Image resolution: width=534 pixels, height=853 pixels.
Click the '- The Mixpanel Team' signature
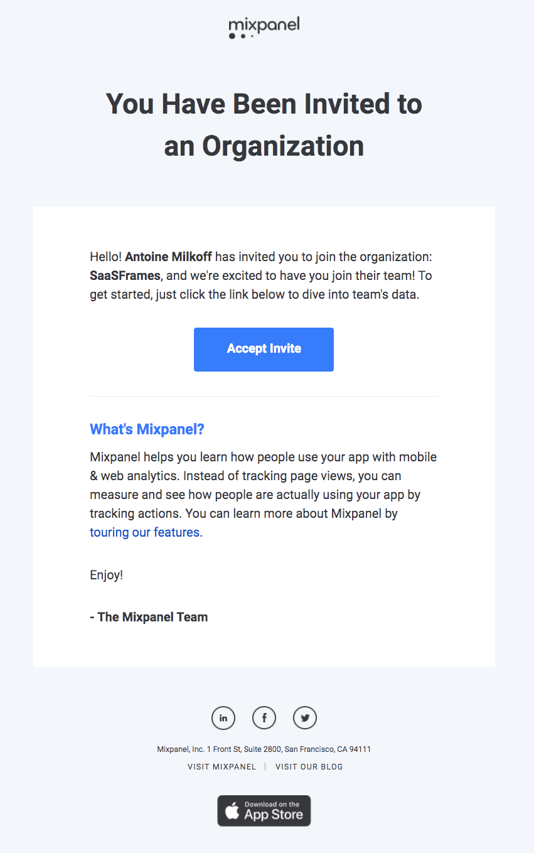pos(149,616)
